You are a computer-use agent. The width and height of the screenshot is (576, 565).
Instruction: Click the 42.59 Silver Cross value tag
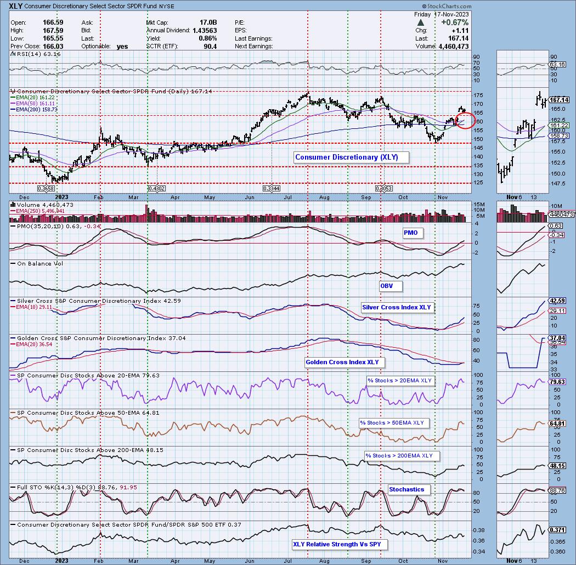pos(557,301)
